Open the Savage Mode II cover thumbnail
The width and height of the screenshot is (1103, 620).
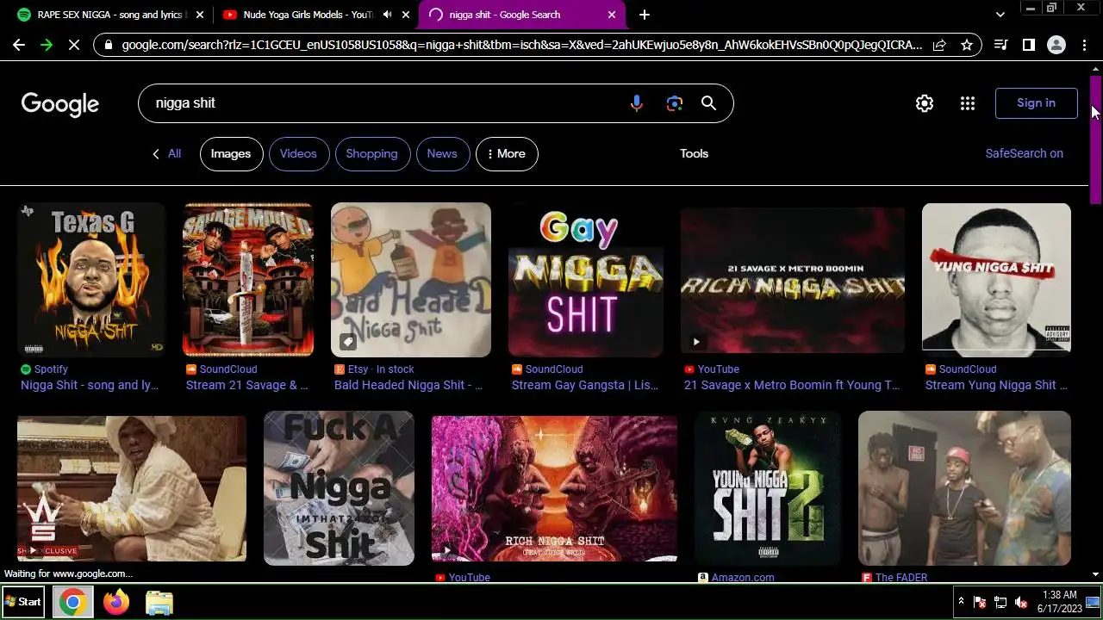tap(248, 280)
